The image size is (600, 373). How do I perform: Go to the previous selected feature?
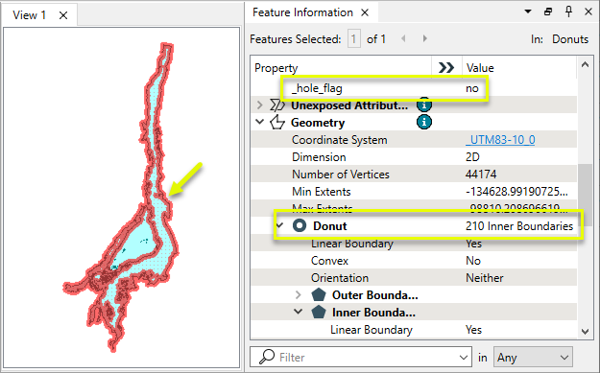click(403, 38)
